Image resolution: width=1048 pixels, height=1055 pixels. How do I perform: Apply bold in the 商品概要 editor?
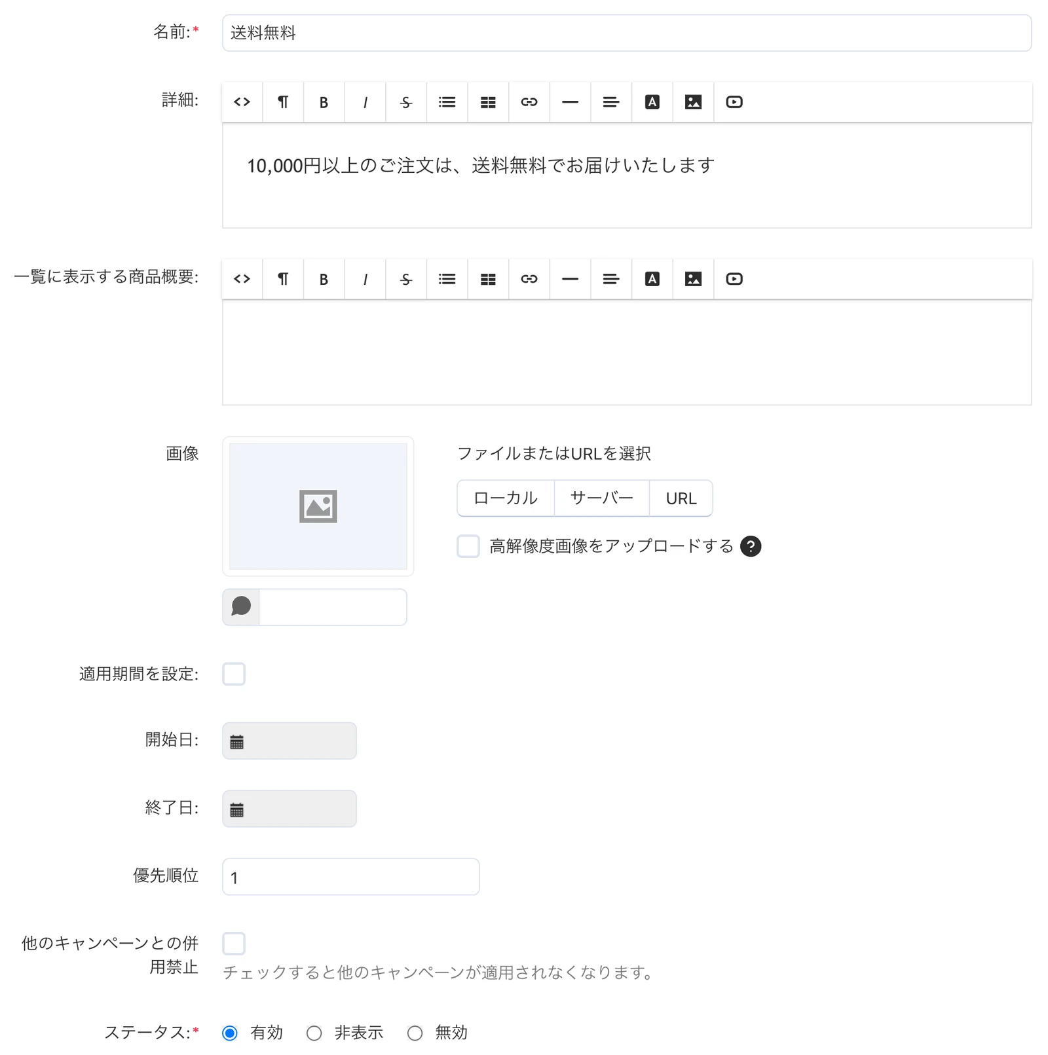[x=324, y=279]
